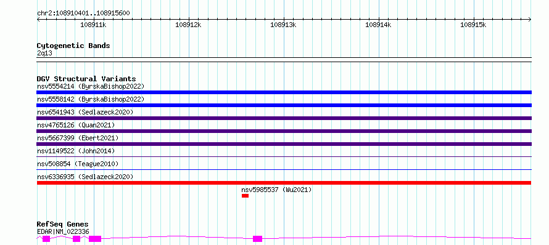Click the RefSeq Genes track title

click(x=63, y=224)
